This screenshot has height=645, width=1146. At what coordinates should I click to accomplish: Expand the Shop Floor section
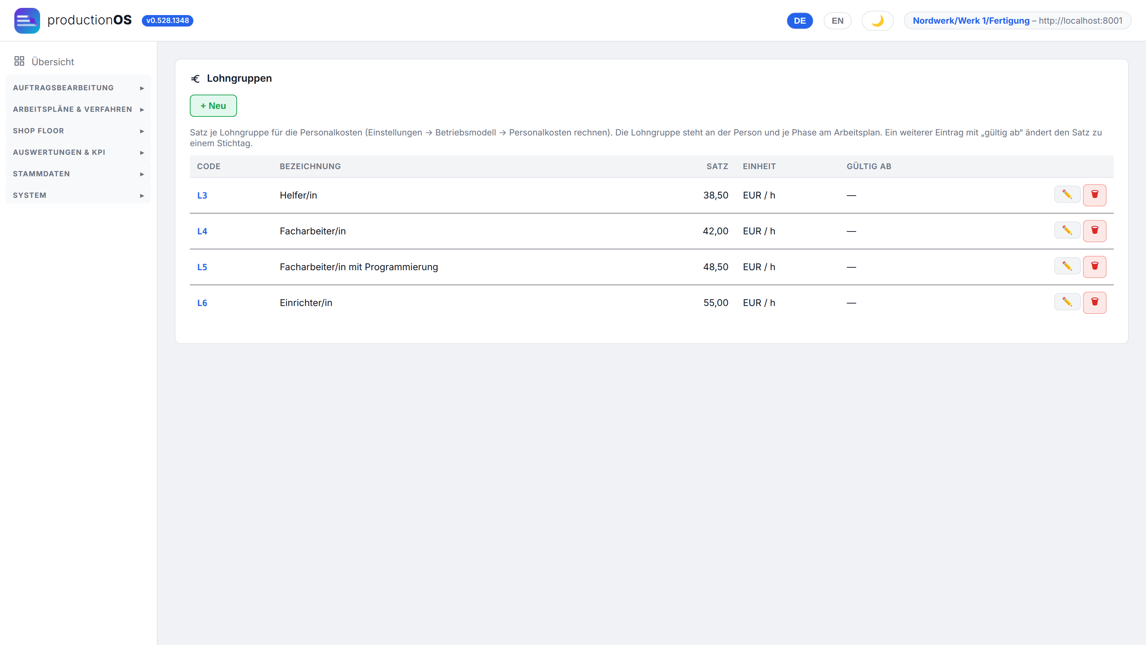point(78,131)
